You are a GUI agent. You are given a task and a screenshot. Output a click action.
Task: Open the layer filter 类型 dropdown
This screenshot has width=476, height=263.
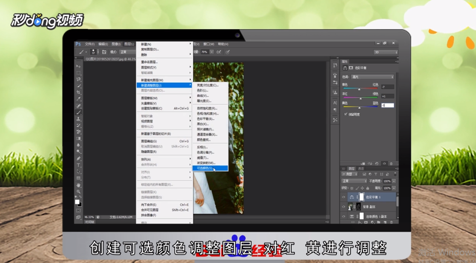pyautogui.click(x=349, y=174)
